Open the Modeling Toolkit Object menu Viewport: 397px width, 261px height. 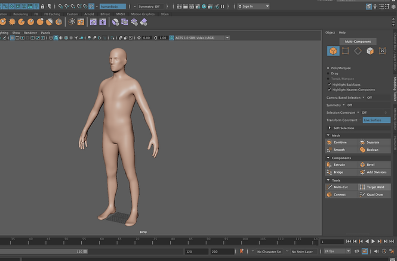click(x=330, y=33)
